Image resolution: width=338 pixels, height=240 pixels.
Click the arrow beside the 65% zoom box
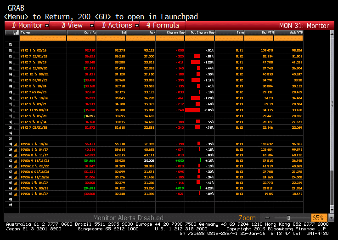[331, 218]
